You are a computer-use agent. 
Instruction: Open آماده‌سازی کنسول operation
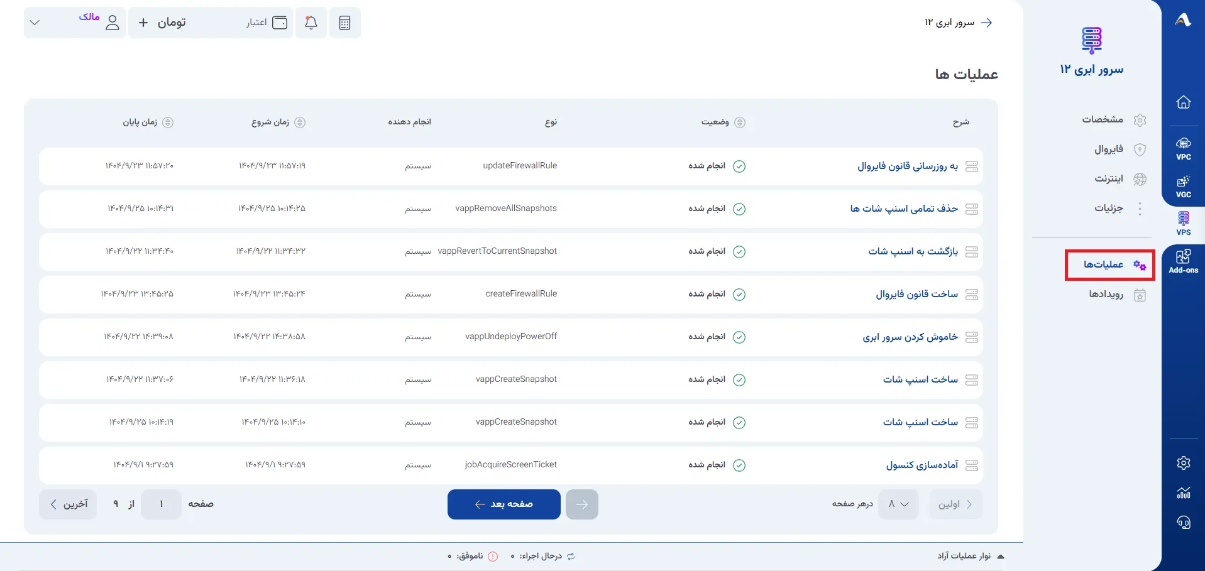coord(922,465)
